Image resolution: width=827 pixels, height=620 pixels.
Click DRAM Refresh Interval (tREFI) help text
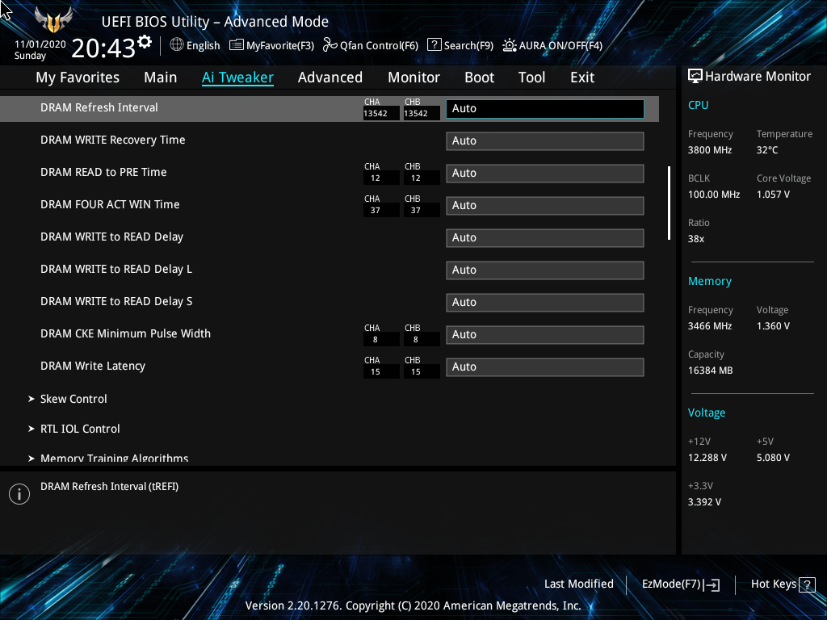[109, 487]
